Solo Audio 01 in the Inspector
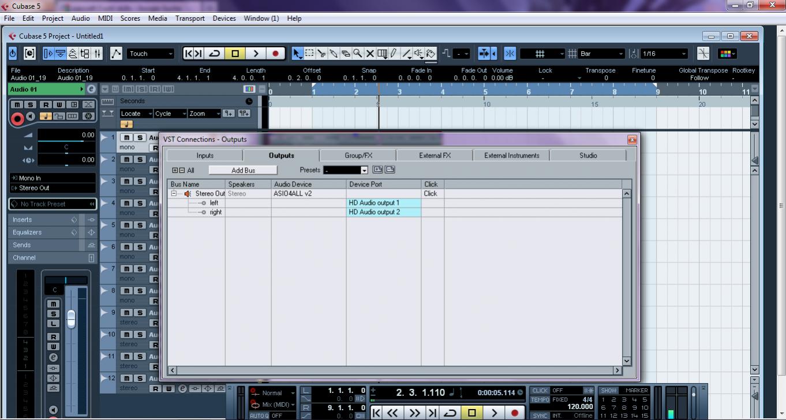 (x=30, y=104)
